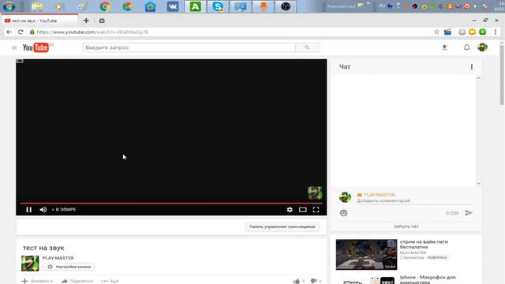Hide the chat with СКРЫТЬ ЧАТ
505x284 pixels.
[x=406, y=226]
